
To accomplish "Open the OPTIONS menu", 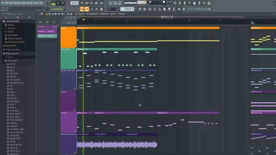I will (30, 3).
